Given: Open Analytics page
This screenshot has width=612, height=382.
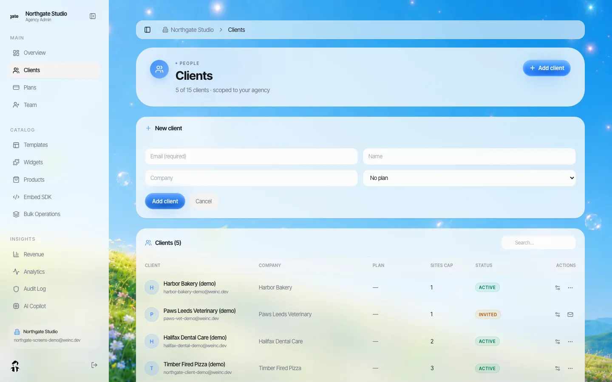Looking at the screenshot, I should (x=54, y=272).
